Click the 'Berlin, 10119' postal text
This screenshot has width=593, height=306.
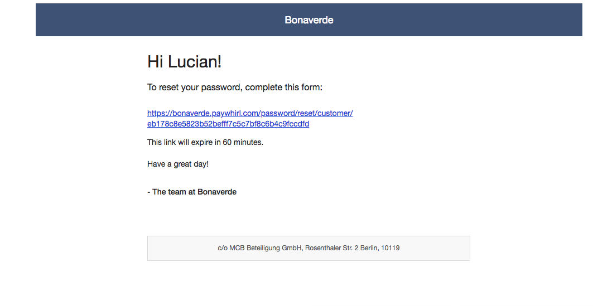point(380,248)
